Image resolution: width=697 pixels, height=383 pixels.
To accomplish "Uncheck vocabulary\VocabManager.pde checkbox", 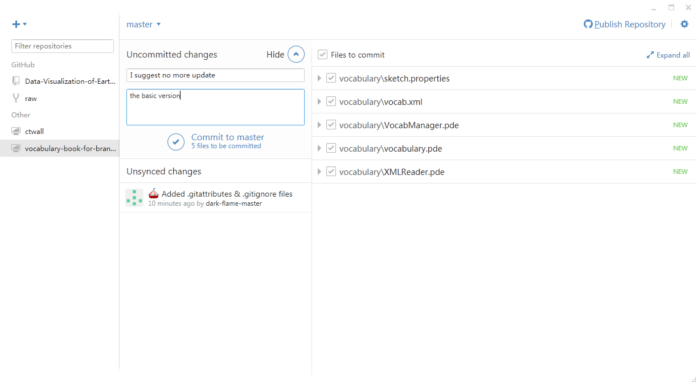I will [x=331, y=125].
